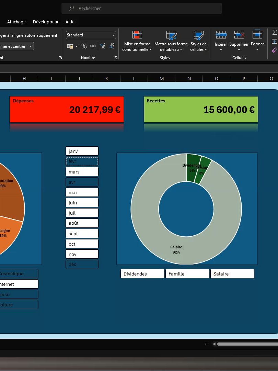Select the Salaire slicer button
The width and height of the screenshot is (278, 371).
point(232,274)
